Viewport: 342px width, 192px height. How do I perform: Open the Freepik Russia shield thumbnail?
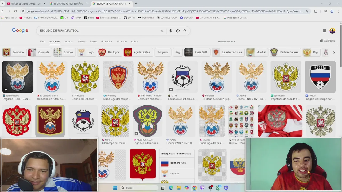[x=320, y=77]
